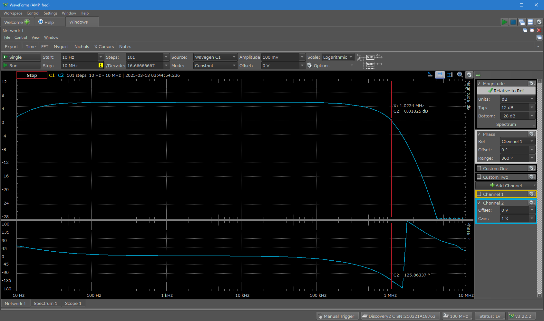Open the Scale dropdown Logarithmic
The height and width of the screenshot is (321, 544).
pyautogui.click(x=338, y=57)
